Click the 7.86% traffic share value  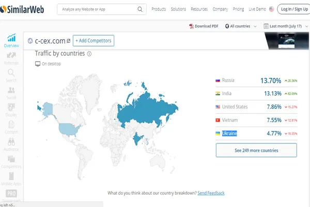click(x=274, y=107)
